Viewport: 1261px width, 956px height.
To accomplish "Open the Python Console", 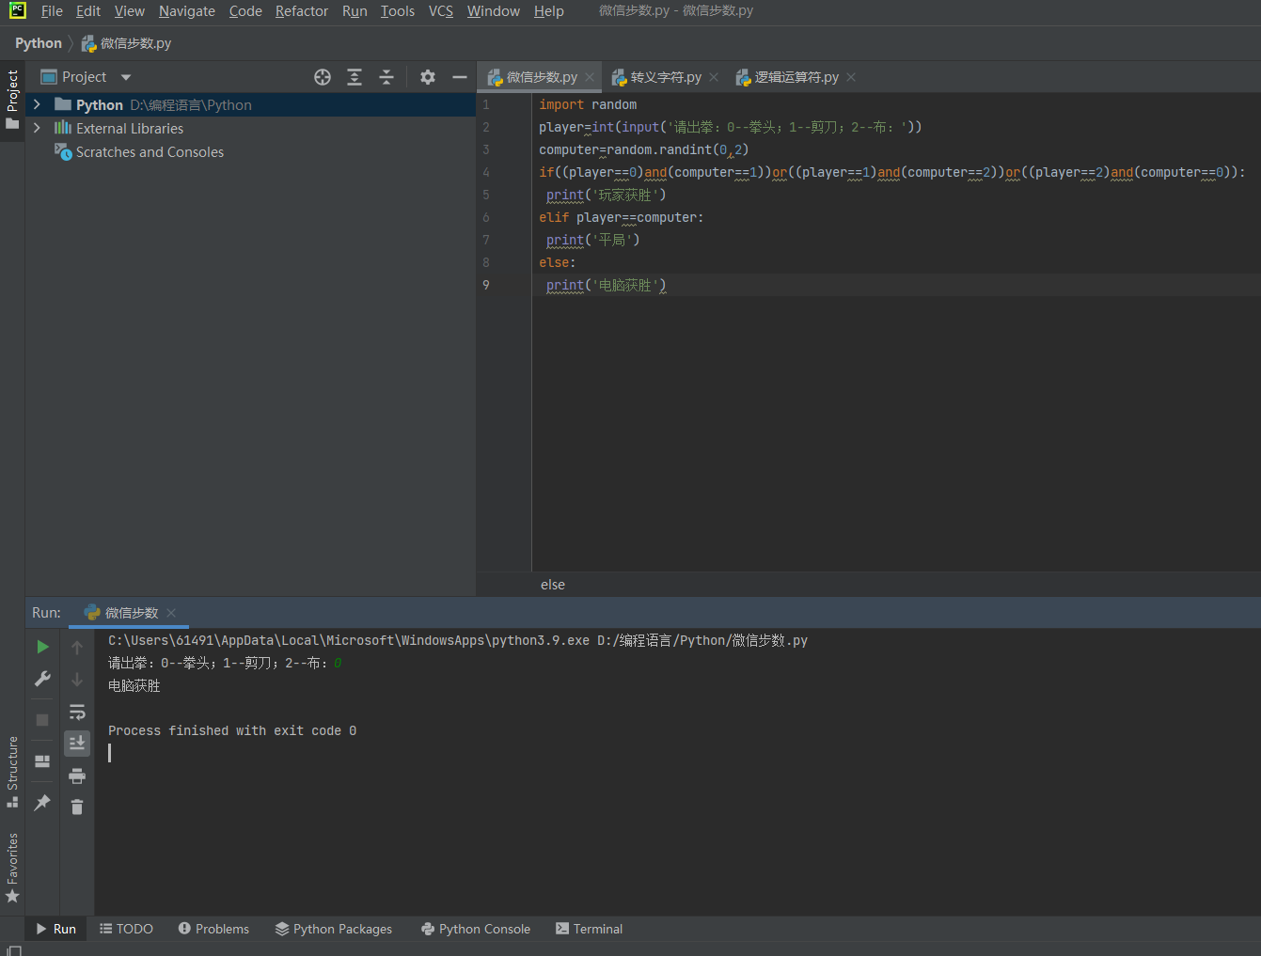I will point(476,929).
